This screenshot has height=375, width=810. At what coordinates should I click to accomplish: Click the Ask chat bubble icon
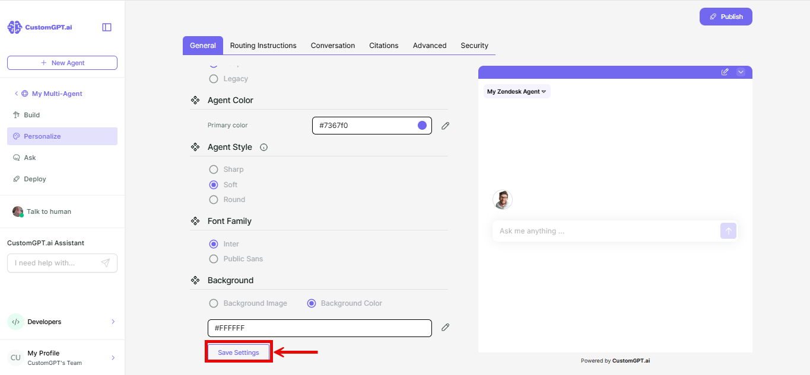tap(16, 158)
